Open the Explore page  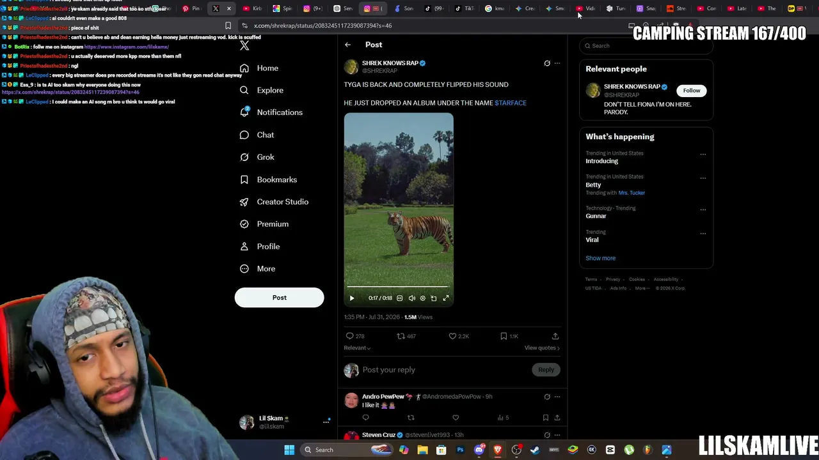pyautogui.click(x=262, y=91)
